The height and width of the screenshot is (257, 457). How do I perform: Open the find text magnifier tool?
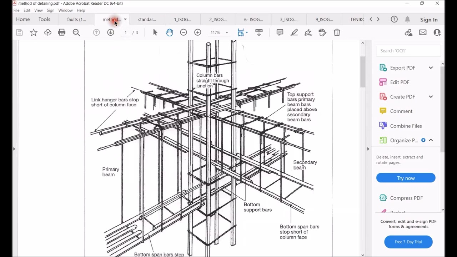76,32
